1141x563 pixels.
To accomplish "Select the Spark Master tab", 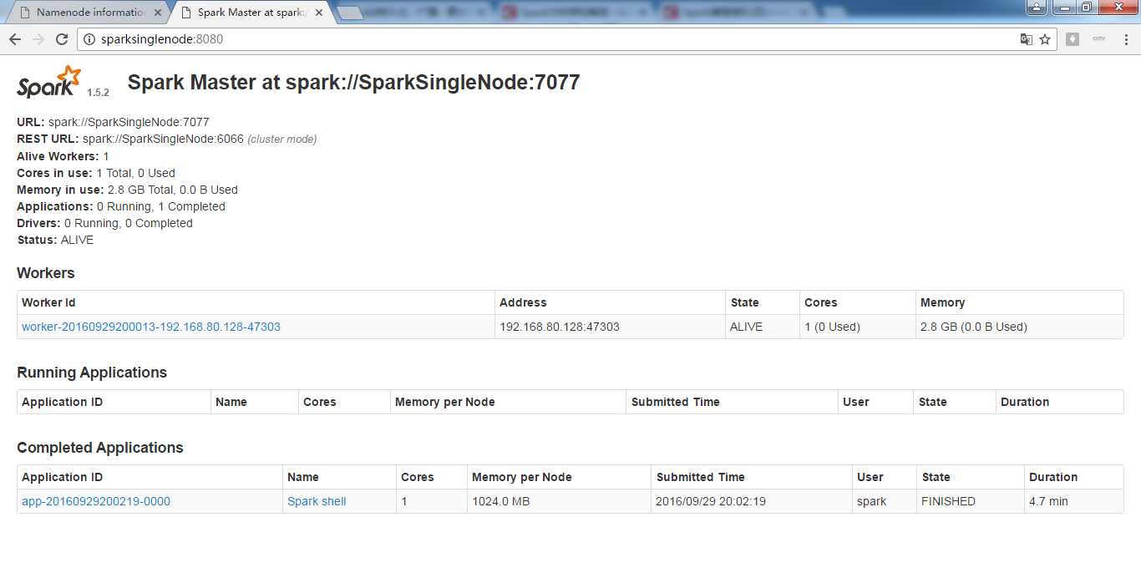I will tap(249, 13).
